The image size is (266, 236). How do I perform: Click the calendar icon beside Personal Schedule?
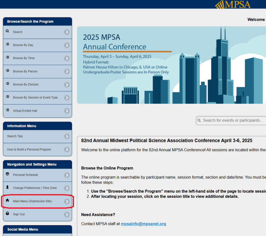point(7,174)
